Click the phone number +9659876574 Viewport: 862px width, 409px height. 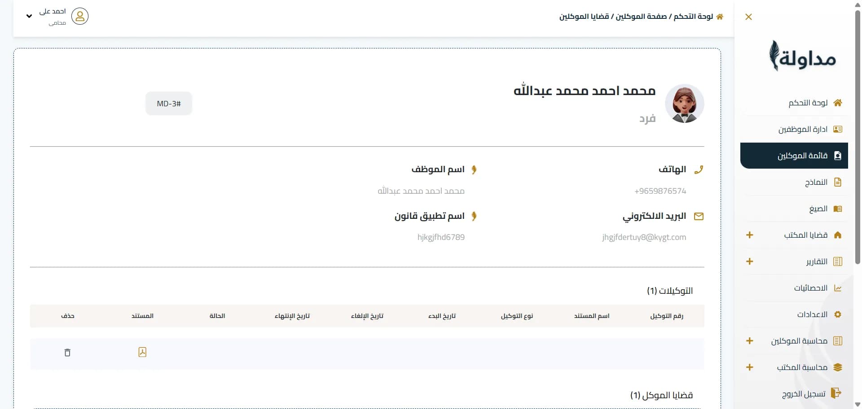pos(660,191)
